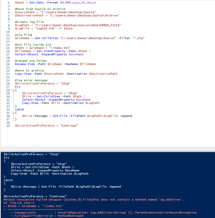
Task: Click comment '#txt file inside zip'
Action: pyautogui.click(x=33, y=45)
